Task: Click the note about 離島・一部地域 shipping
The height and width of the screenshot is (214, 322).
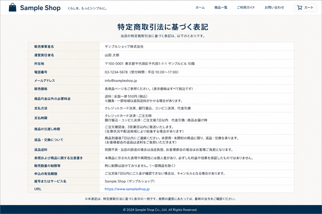Action: pyautogui.click(x=144, y=101)
